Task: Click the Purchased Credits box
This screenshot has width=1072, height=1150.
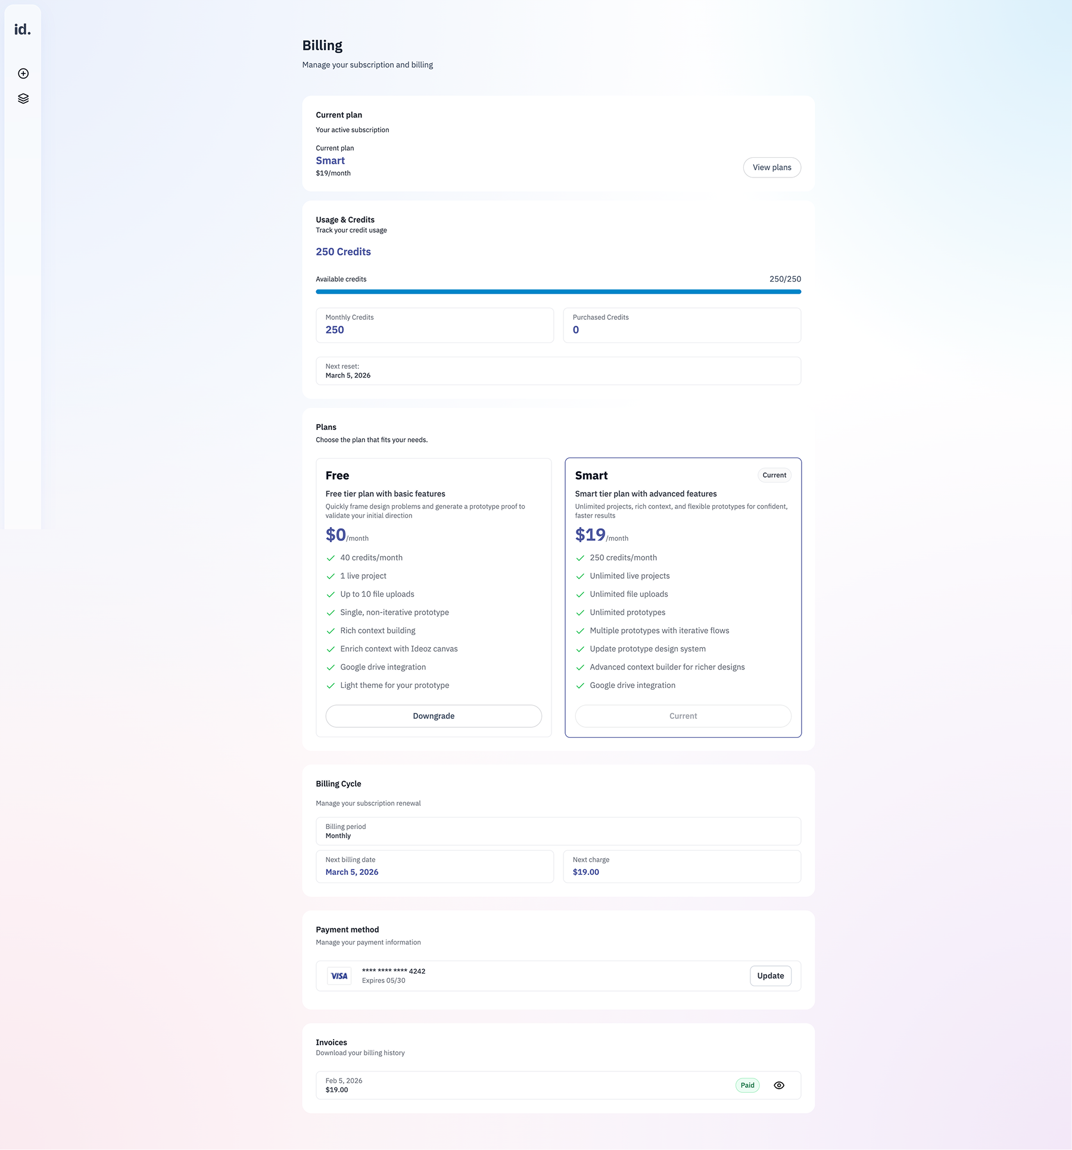Action: [x=681, y=325]
